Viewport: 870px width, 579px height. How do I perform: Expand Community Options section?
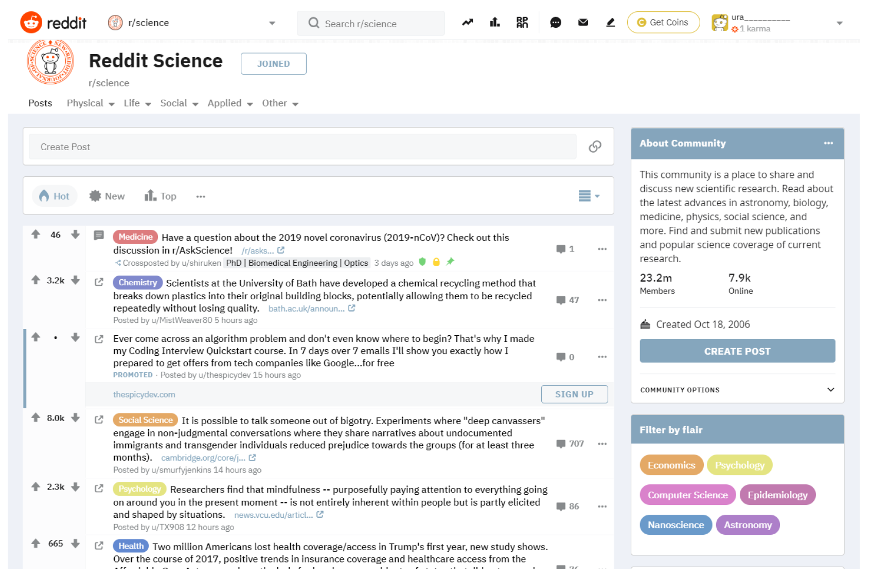pyautogui.click(x=737, y=390)
